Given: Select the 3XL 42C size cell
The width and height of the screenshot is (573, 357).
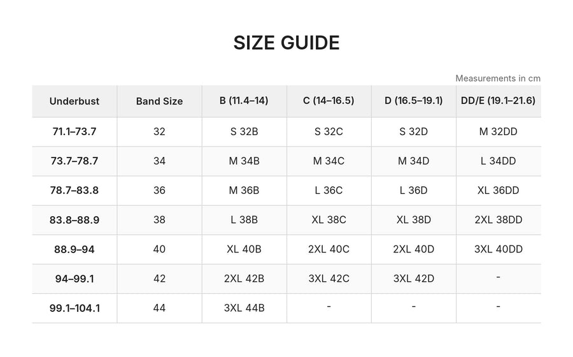Looking at the screenshot, I should coord(329,279).
